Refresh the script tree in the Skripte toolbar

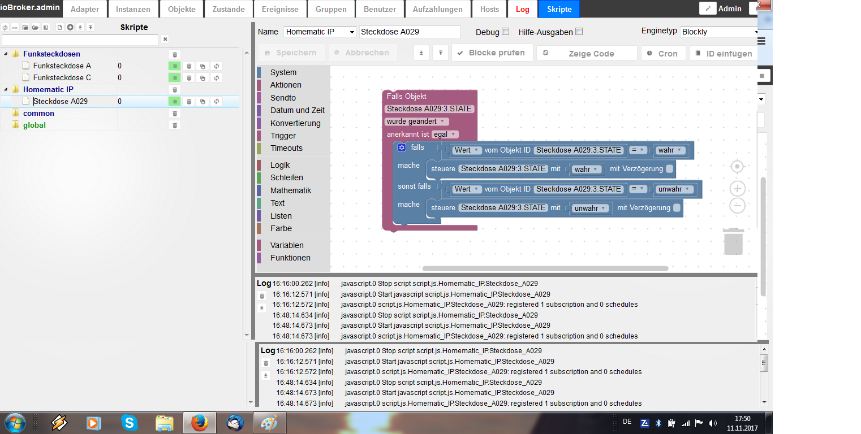coord(5,27)
